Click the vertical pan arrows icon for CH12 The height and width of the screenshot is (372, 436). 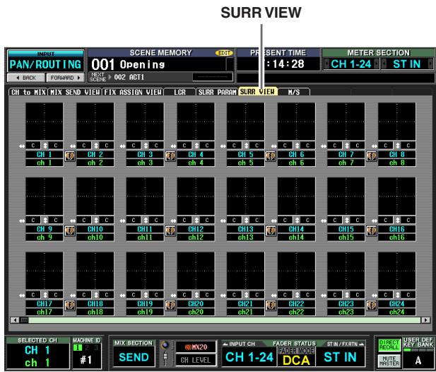(196, 220)
